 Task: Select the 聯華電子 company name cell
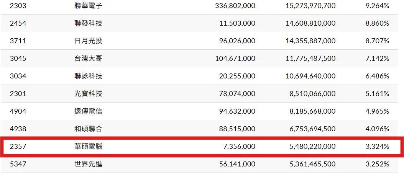coord(89,6)
